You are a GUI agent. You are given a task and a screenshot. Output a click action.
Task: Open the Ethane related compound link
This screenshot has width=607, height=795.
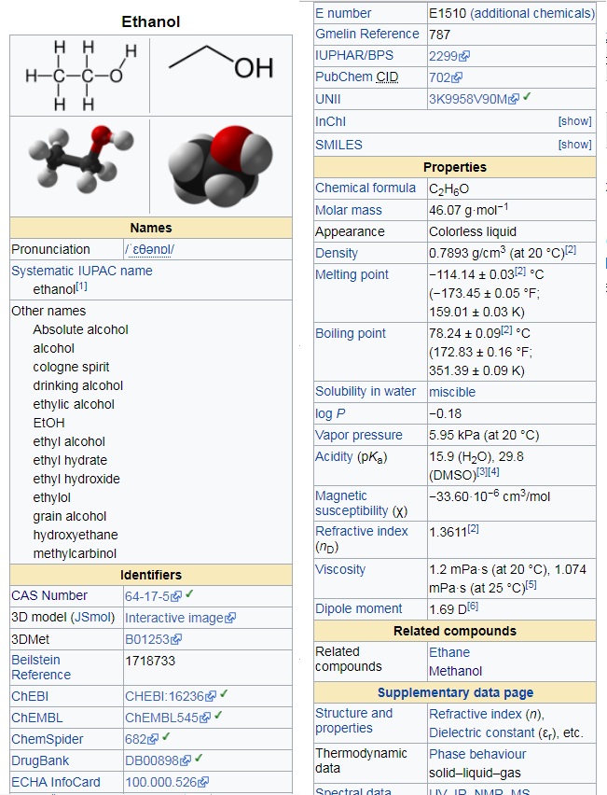tap(448, 652)
